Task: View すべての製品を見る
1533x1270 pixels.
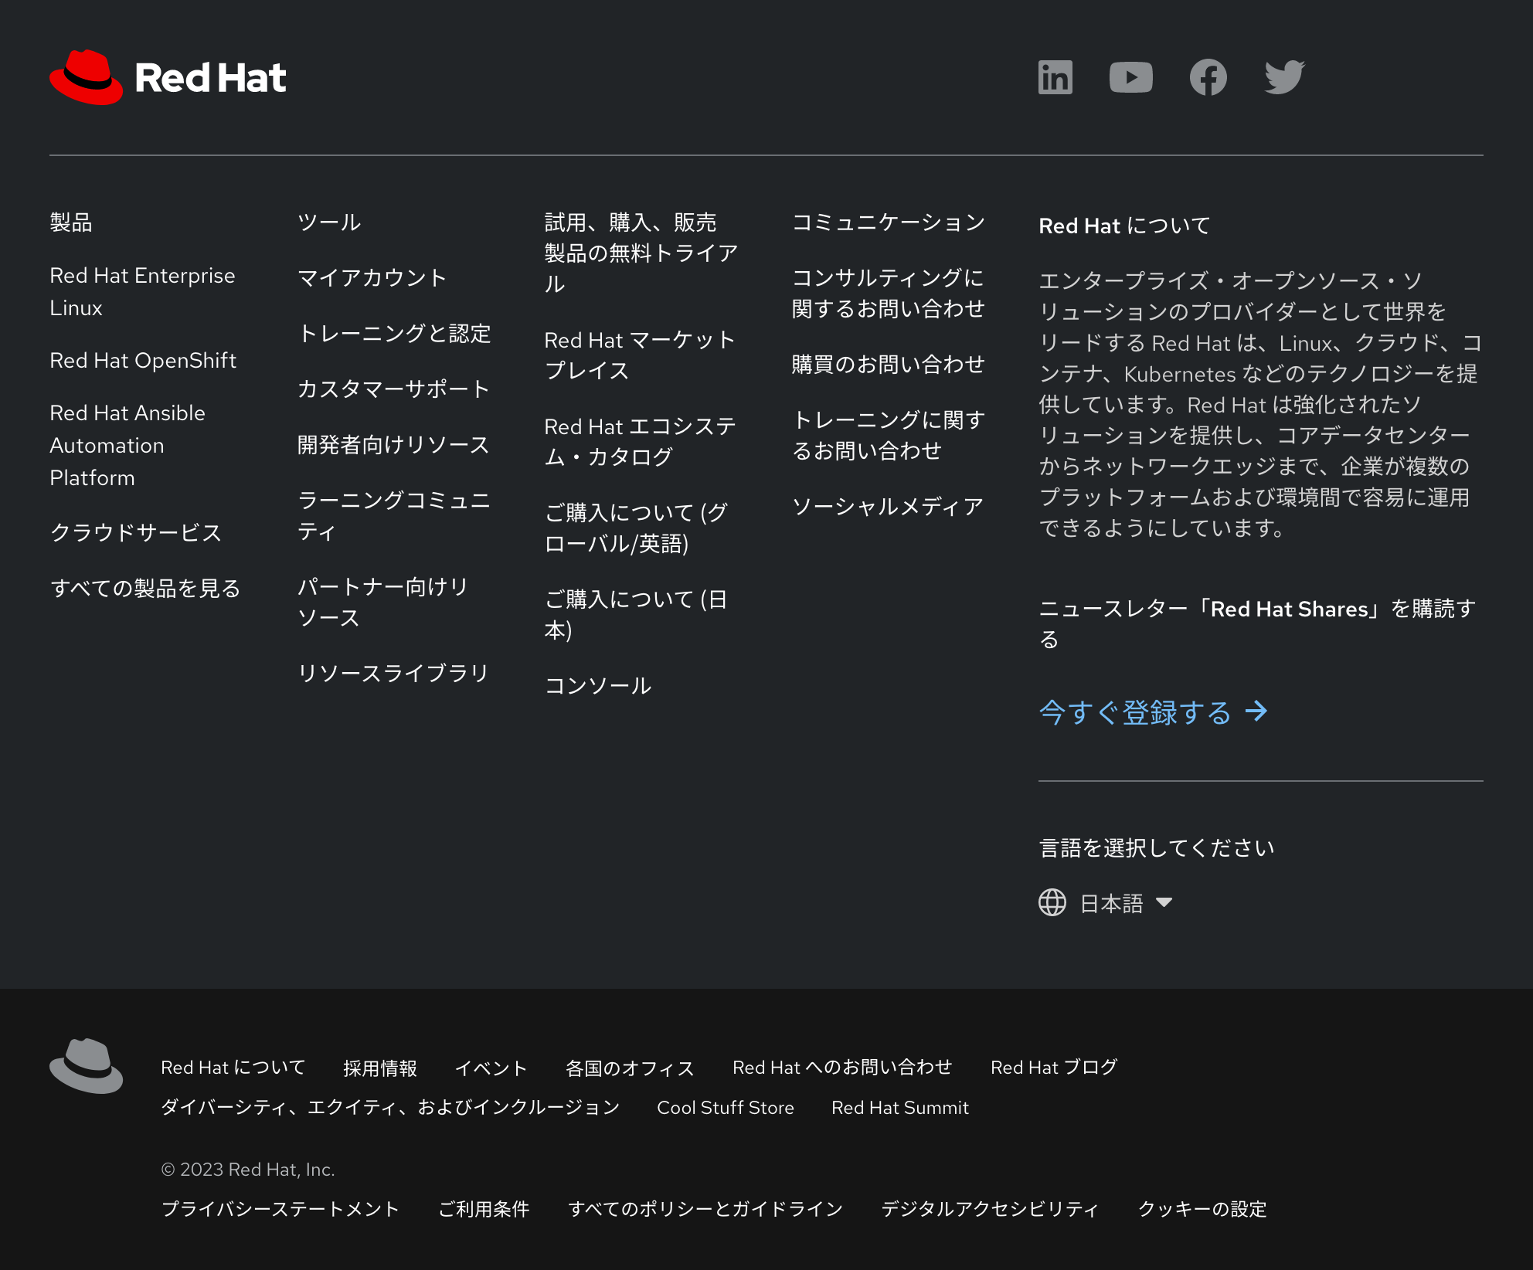Action: tap(146, 588)
